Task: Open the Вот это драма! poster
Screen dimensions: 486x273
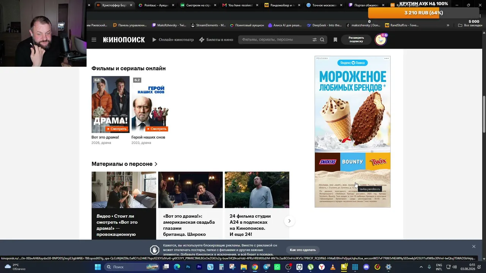Action: (x=110, y=105)
